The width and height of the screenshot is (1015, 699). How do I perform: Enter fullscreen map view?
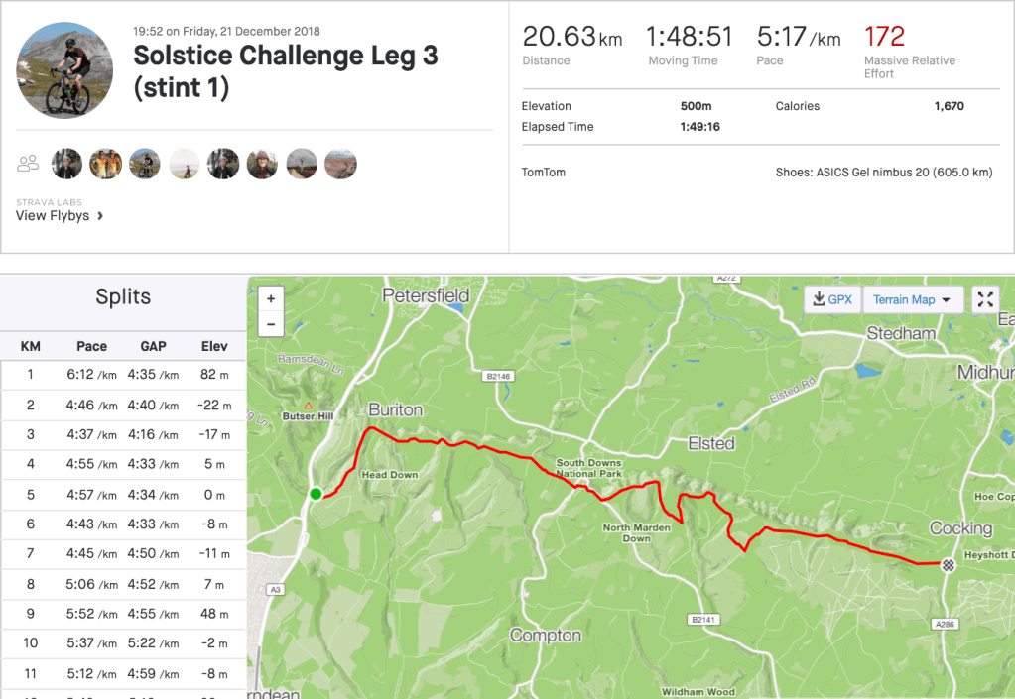click(x=985, y=299)
